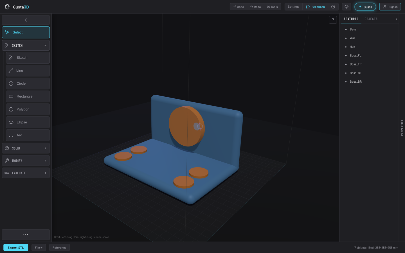Open the vertical PROPERTIES panel tab
Screen dimensions: 405x253
click(402, 128)
